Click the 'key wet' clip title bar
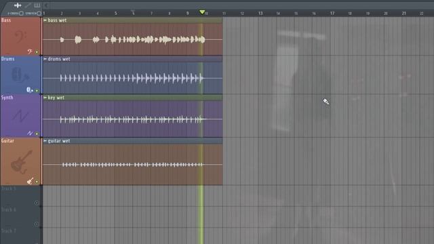 coord(133,98)
